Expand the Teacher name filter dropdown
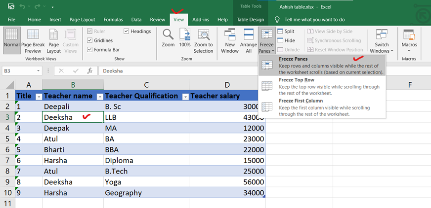This screenshot has height=208, width=431. tap(99, 97)
